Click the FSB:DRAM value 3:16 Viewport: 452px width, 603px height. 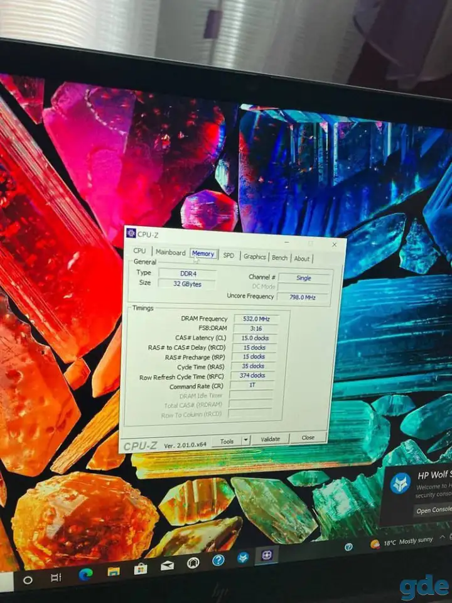(256, 329)
